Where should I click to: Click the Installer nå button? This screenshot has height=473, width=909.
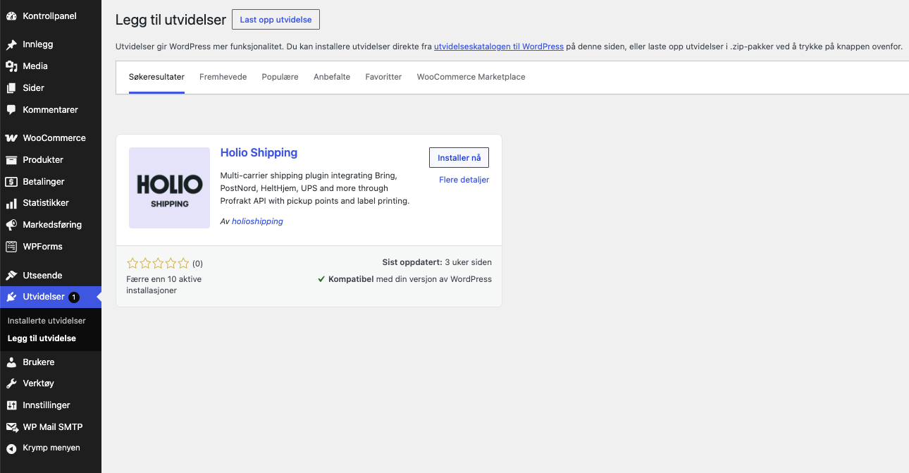pyautogui.click(x=459, y=158)
